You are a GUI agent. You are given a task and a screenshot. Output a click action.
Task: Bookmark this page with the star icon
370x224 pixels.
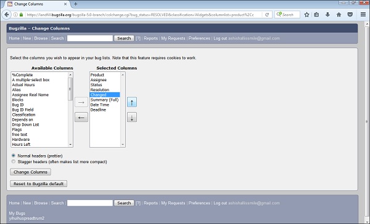click(306, 15)
